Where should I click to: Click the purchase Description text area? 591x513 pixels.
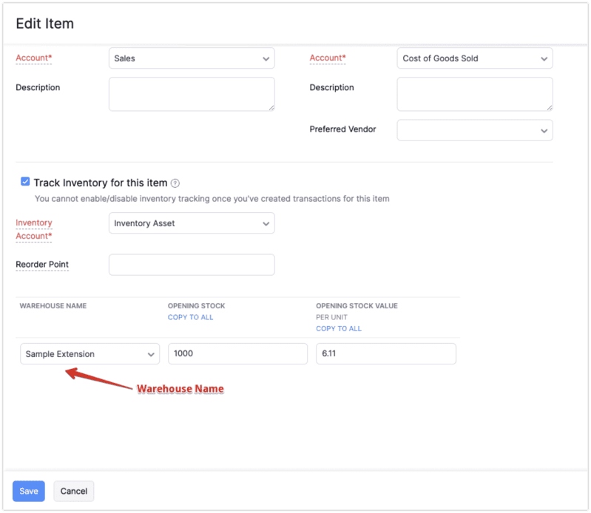pos(474,94)
